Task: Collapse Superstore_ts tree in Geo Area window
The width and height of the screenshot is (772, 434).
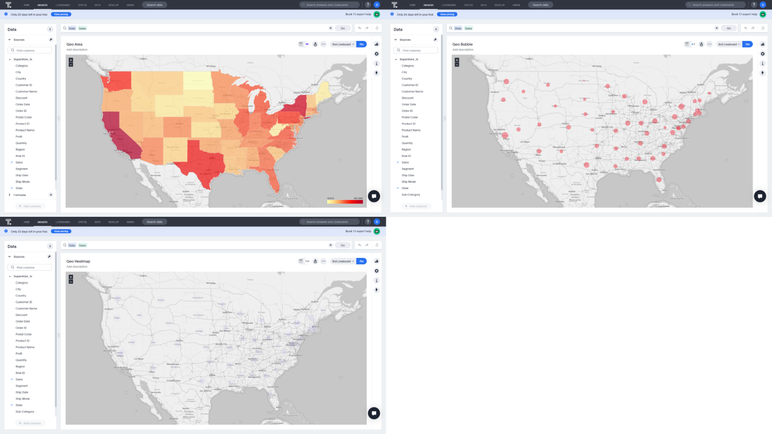Action: click(10, 59)
